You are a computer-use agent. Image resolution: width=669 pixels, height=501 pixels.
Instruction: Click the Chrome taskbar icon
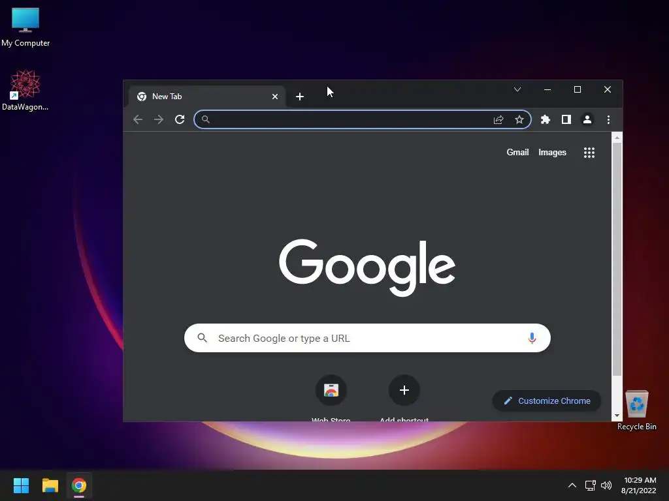[x=79, y=485]
